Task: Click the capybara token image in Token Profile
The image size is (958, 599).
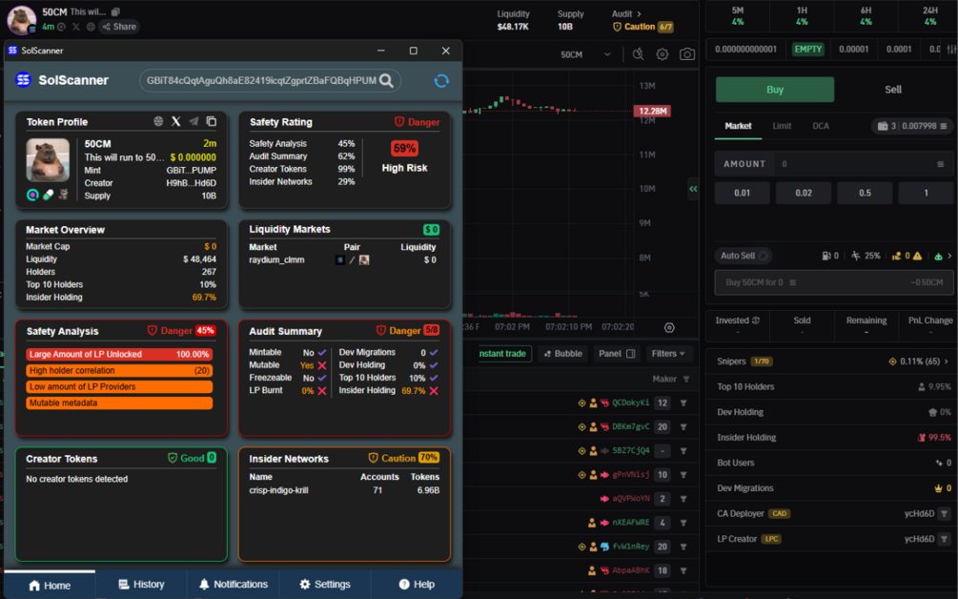Action: click(x=48, y=160)
